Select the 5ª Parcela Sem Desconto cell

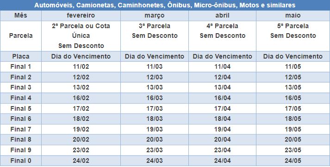pyautogui.click(x=293, y=36)
